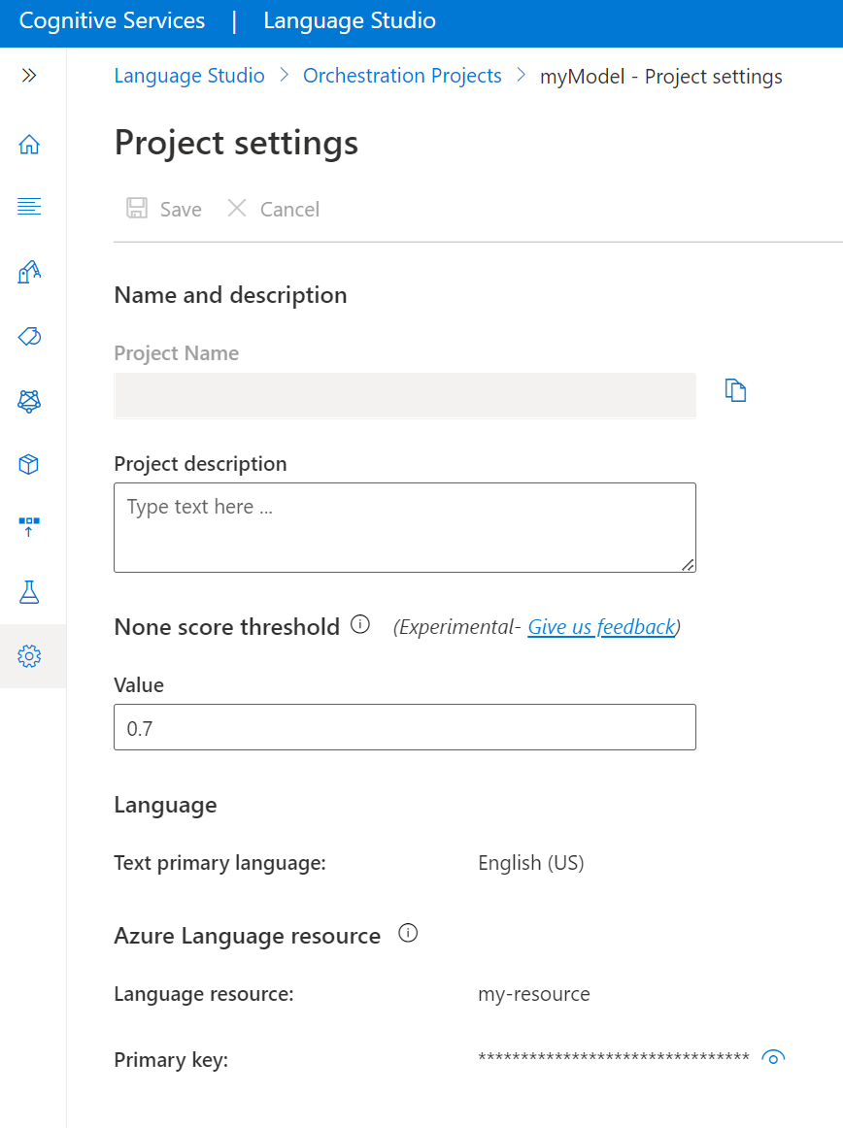Click the Cancel button

click(273, 209)
